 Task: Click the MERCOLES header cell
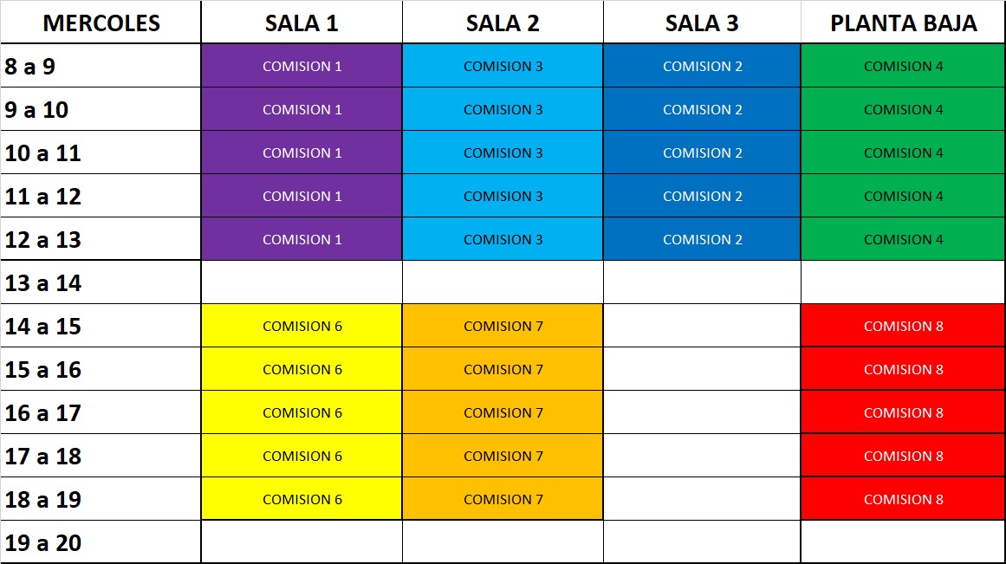tap(101, 23)
